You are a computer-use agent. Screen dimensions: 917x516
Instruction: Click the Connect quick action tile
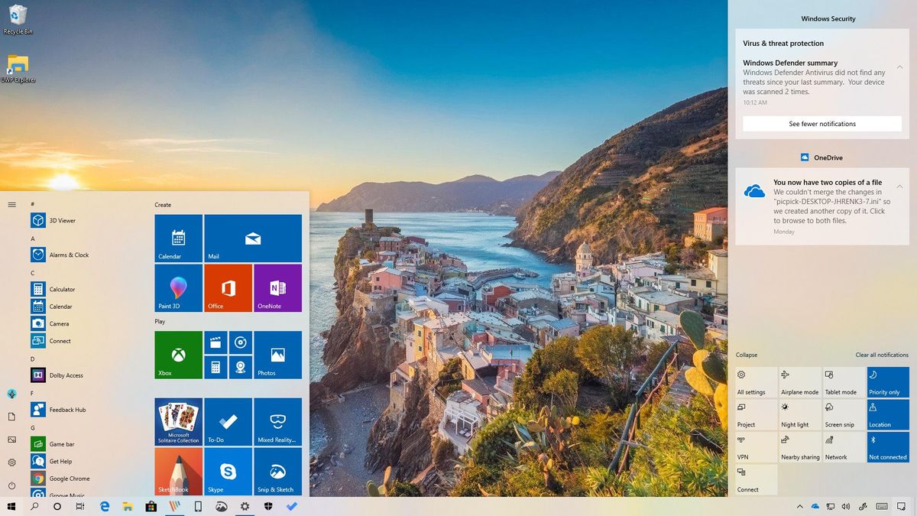point(757,479)
